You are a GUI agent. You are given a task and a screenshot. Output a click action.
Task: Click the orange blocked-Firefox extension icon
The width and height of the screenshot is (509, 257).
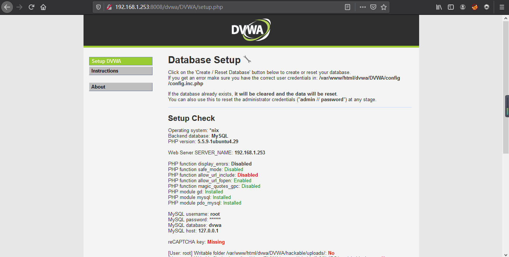click(x=474, y=7)
